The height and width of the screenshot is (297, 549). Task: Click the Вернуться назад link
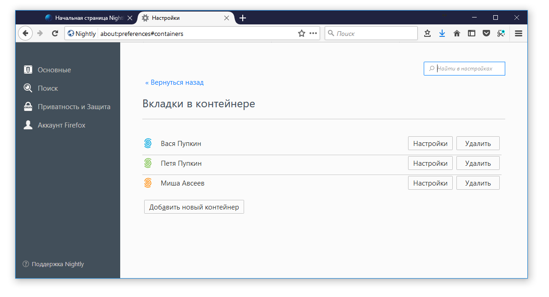coord(175,82)
